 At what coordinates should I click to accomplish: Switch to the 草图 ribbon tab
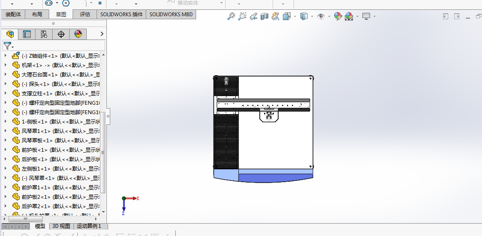61,15
